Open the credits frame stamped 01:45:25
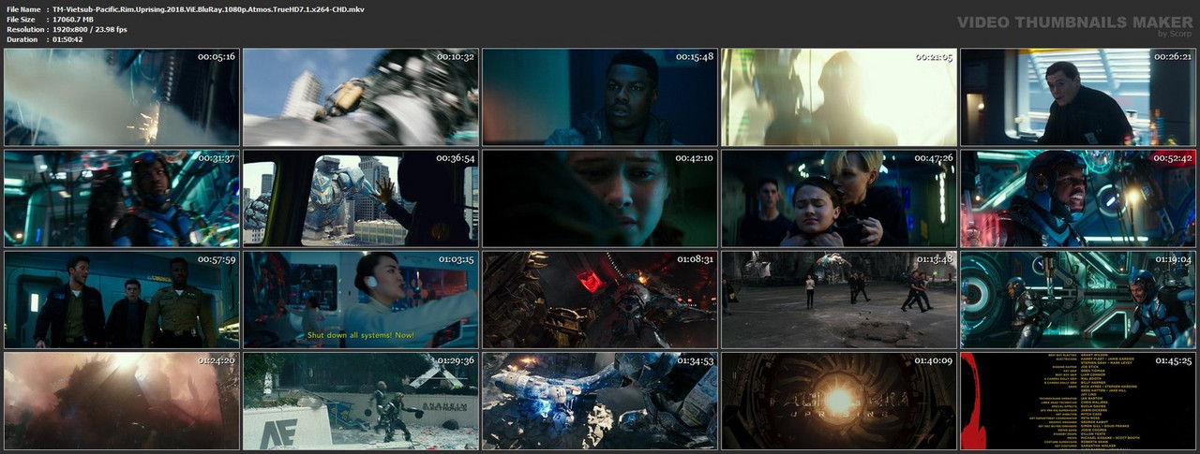This screenshot has height=454, width=1200. point(1078,401)
